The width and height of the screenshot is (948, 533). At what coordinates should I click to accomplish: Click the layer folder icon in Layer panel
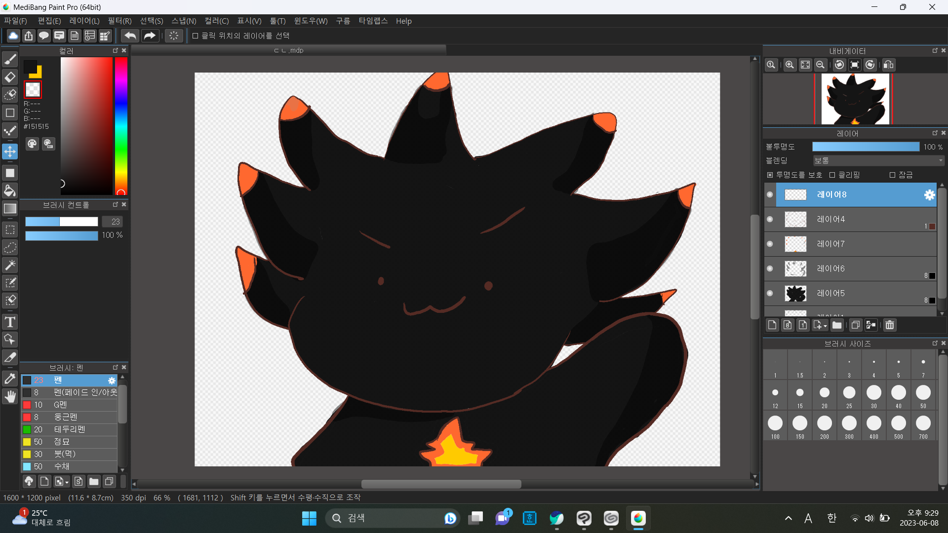[x=836, y=325]
